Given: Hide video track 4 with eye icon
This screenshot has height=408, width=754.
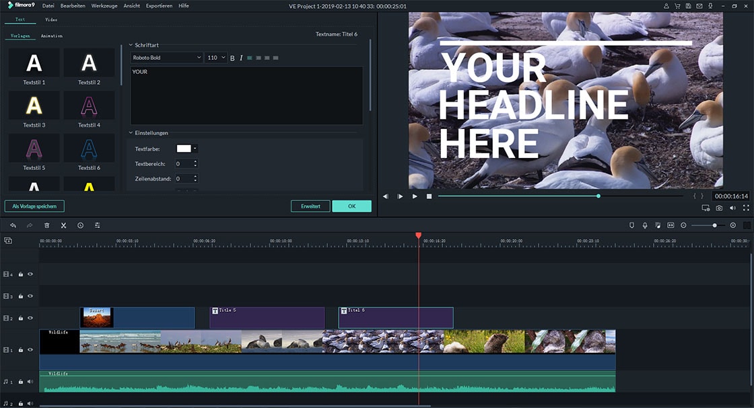Looking at the screenshot, I should pyautogui.click(x=30, y=274).
